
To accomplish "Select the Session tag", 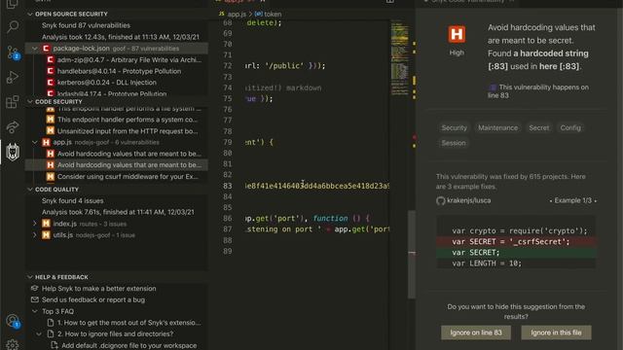I will pos(454,143).
